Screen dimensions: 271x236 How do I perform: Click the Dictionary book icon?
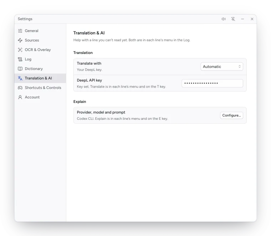pos(20,69)
